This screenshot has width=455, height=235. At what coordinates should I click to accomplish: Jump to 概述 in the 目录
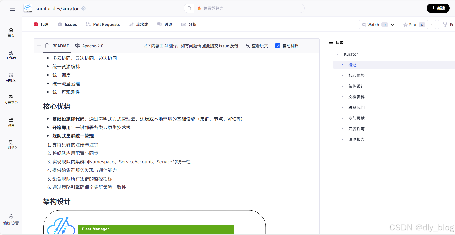pos(352,65)
